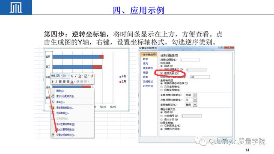Image resolution: width=274 pixels, height=154 pixels.
Task: Click the align left icon in mini toolbar
Action: point(60,82)
